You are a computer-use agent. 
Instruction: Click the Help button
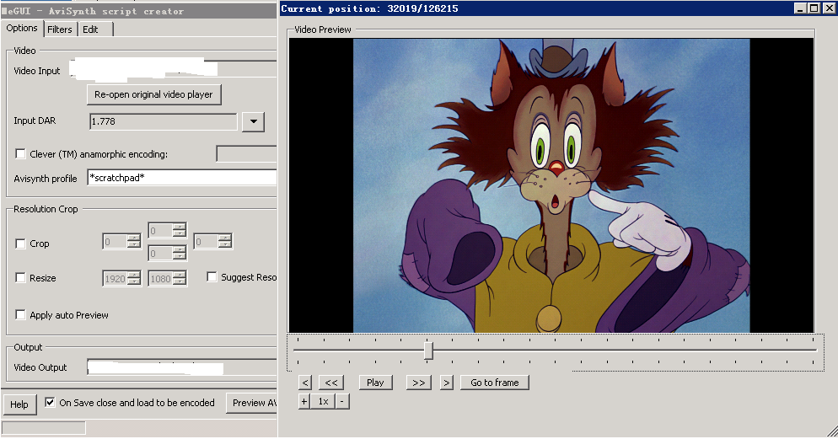19,404
